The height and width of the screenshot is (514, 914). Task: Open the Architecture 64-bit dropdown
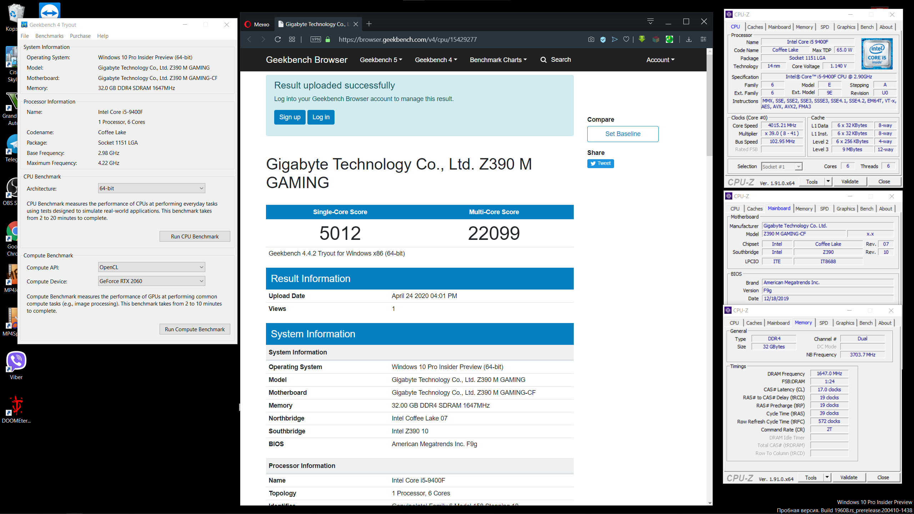pos(152,188)
